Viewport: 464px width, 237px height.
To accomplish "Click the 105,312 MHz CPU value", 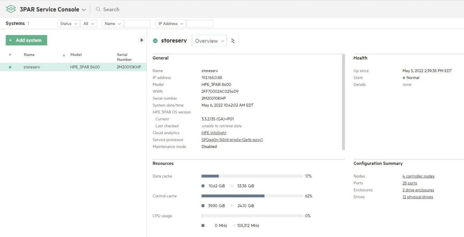I will click(x=248, y=225).
